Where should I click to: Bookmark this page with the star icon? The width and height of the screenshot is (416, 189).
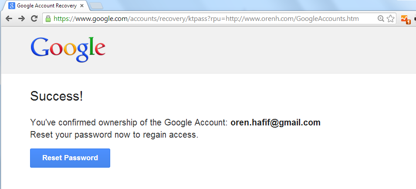point(390,19)
